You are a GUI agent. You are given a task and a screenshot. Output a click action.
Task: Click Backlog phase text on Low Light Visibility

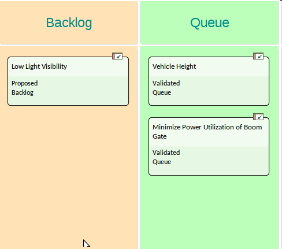23,92
